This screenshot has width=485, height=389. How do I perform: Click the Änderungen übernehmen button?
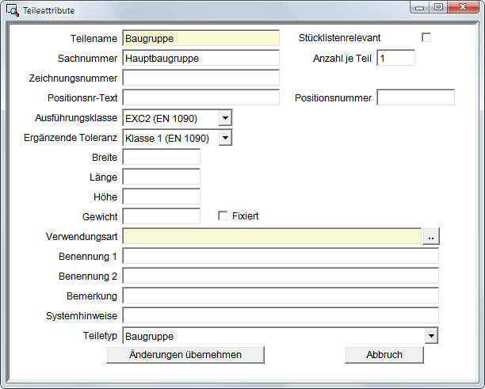(x=185, y=355)
